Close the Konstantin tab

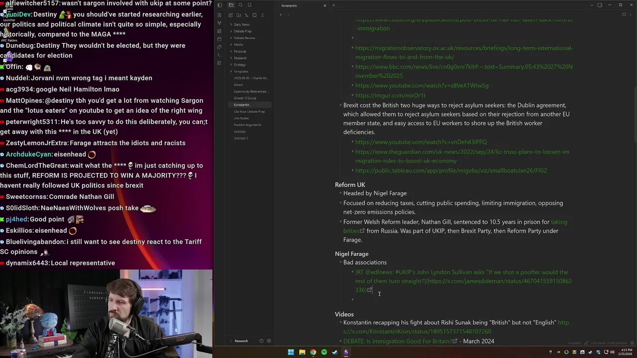[325, 5]
